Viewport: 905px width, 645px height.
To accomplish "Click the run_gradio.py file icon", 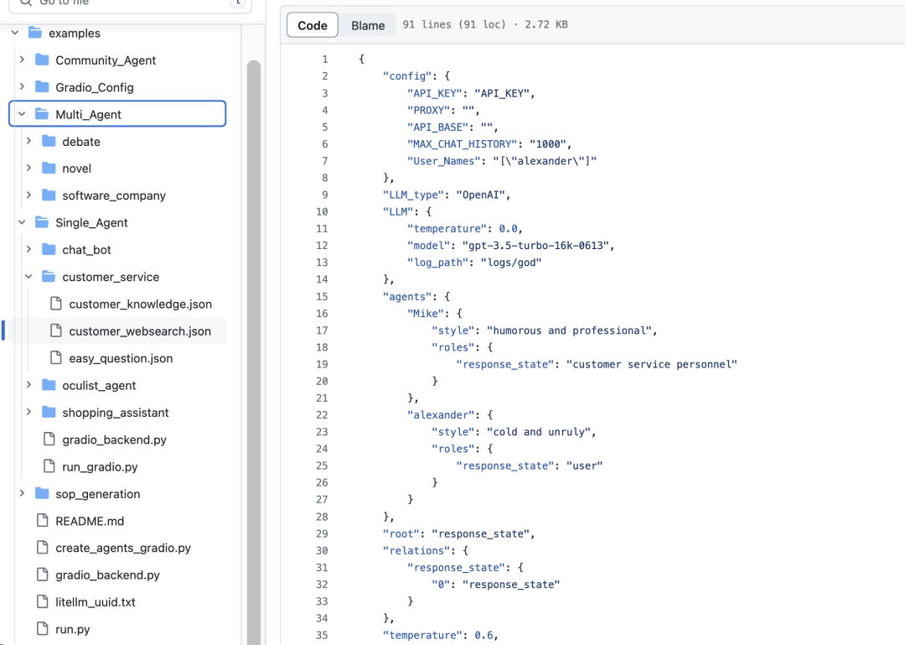I will 49,466.
